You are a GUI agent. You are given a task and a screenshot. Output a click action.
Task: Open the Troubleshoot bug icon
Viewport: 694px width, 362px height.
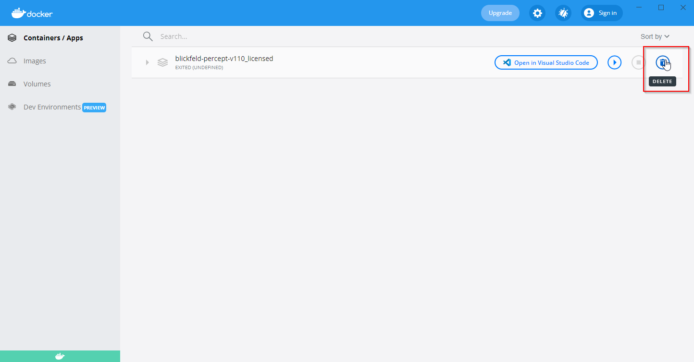563,13
